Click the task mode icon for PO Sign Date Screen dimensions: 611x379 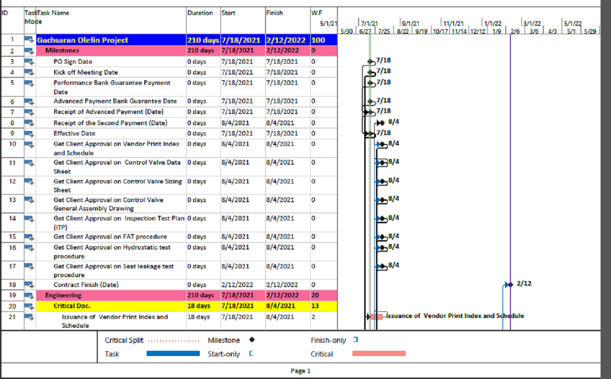pos(30,61)
